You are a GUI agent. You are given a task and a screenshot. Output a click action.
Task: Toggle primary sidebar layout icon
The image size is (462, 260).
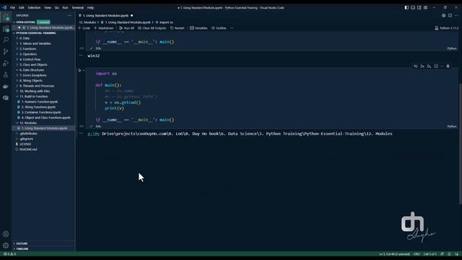tap(406, 8)
